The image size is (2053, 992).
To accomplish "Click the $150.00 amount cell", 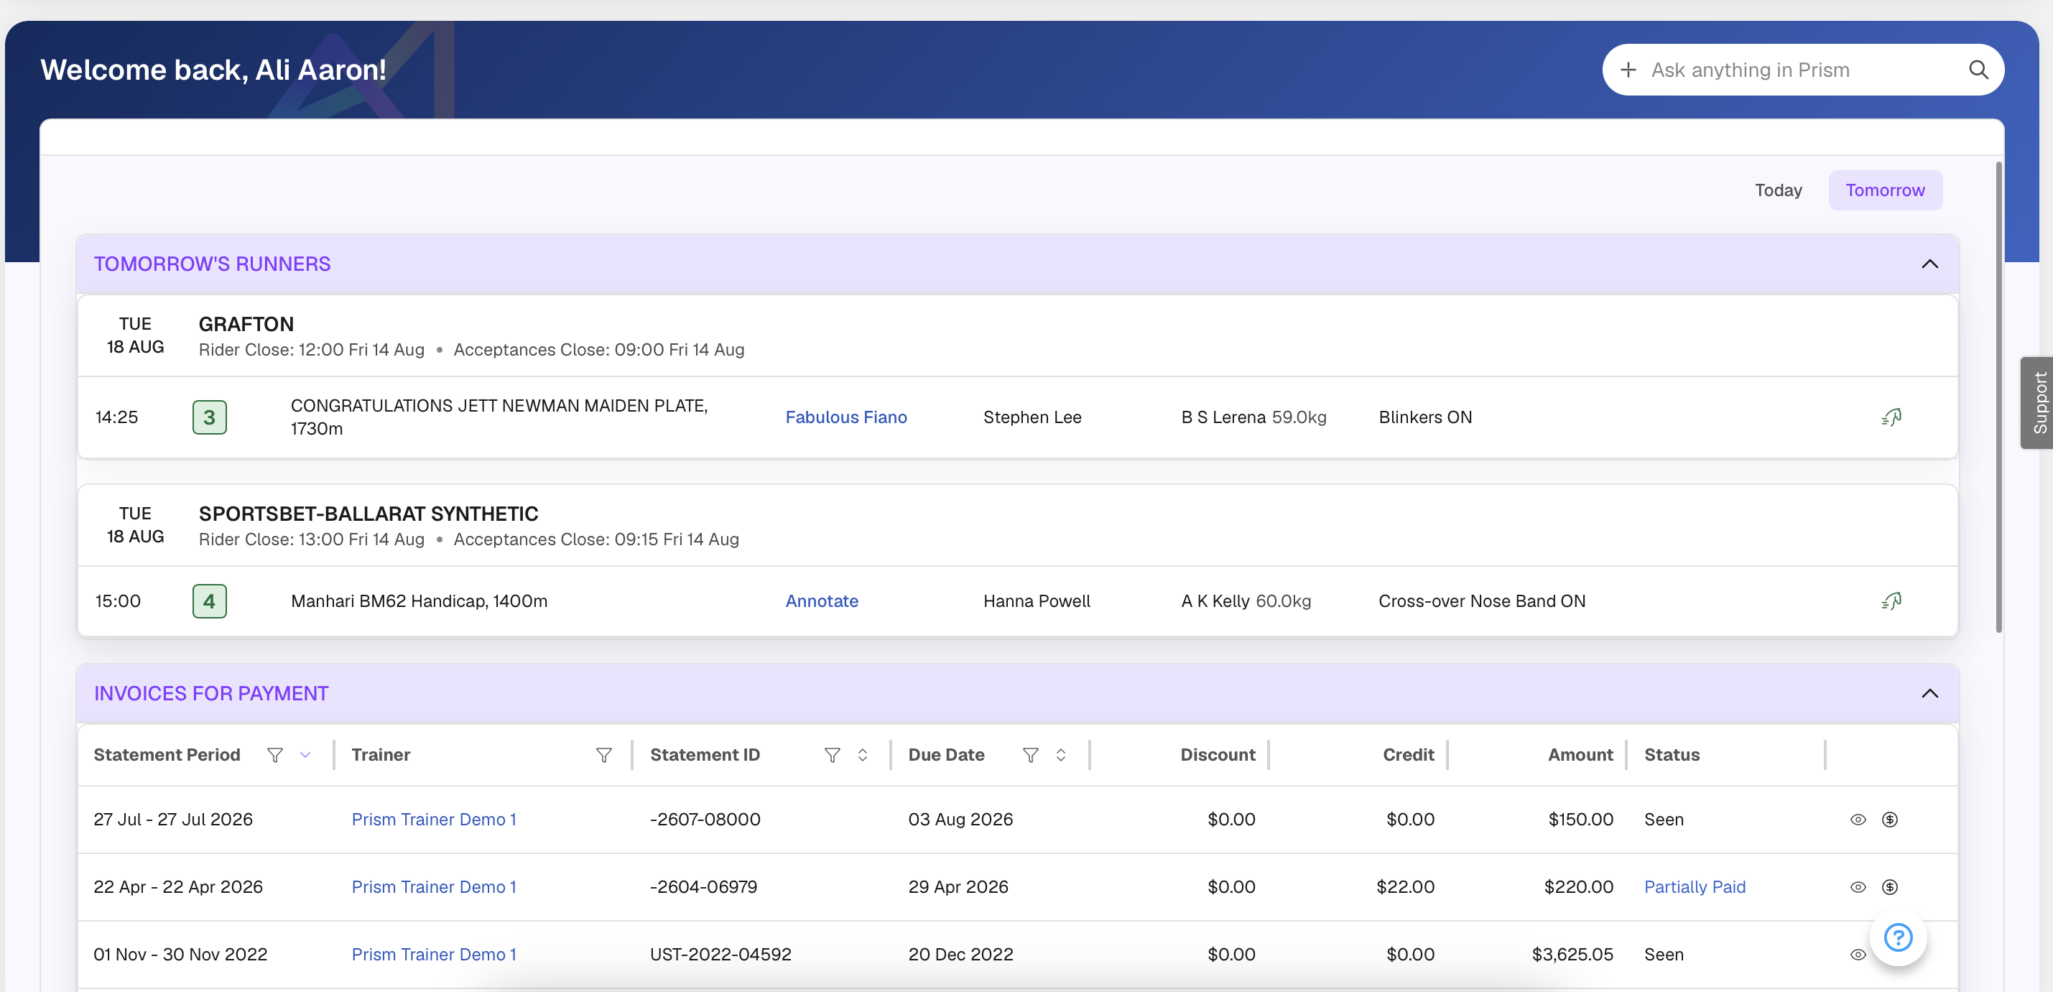I will [x=1580, y=819].
